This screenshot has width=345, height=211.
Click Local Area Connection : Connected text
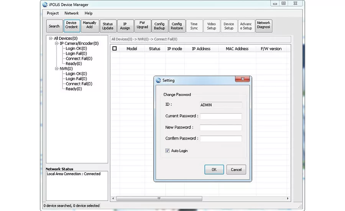(x=74, y=174)
